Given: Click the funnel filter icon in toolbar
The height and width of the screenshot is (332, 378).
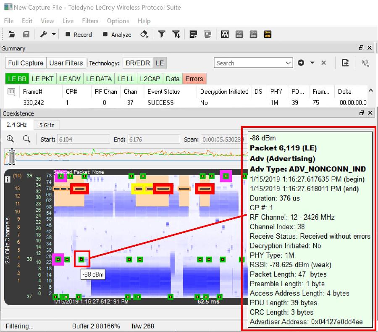Looking at the screenshot, I should [161, 34].
